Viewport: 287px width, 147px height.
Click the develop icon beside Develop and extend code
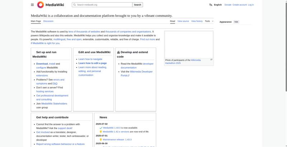tap(118, 52)
